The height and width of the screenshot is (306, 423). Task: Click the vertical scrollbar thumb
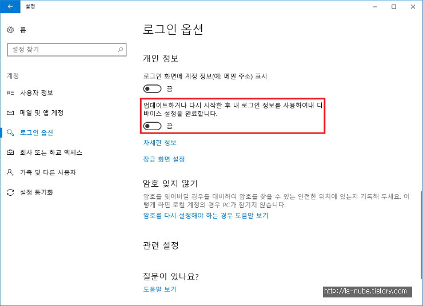coord(421,235)
